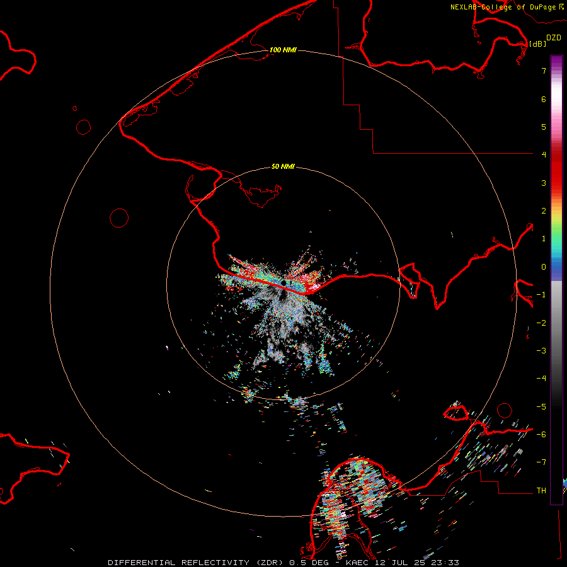
Task: Click the blue band near 0 dB
Action: coord(556,268)
